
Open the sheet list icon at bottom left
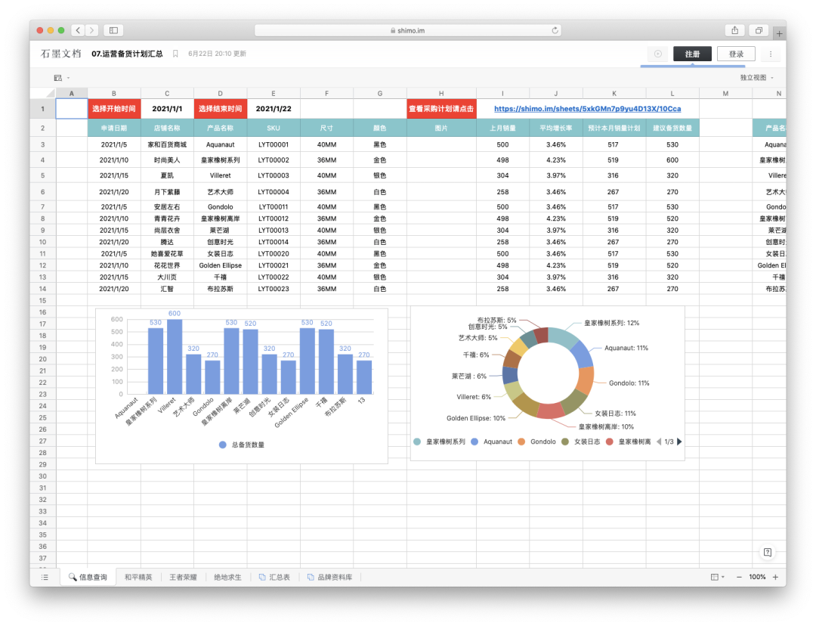coord(45,577)
